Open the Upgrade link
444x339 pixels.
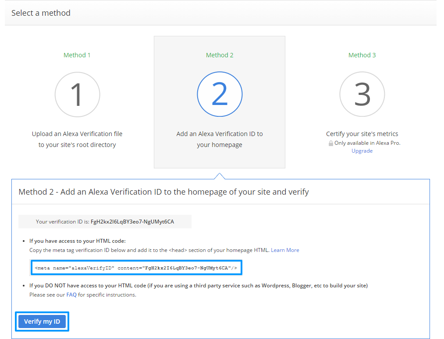pos(362,151)
